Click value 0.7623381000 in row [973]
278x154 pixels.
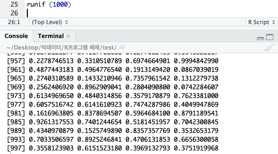pyautogui.click(x=196, y=96)
